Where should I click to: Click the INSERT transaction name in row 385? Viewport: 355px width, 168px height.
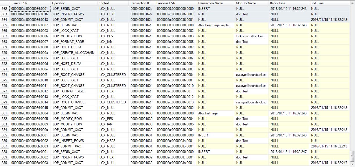coord(203,135)
